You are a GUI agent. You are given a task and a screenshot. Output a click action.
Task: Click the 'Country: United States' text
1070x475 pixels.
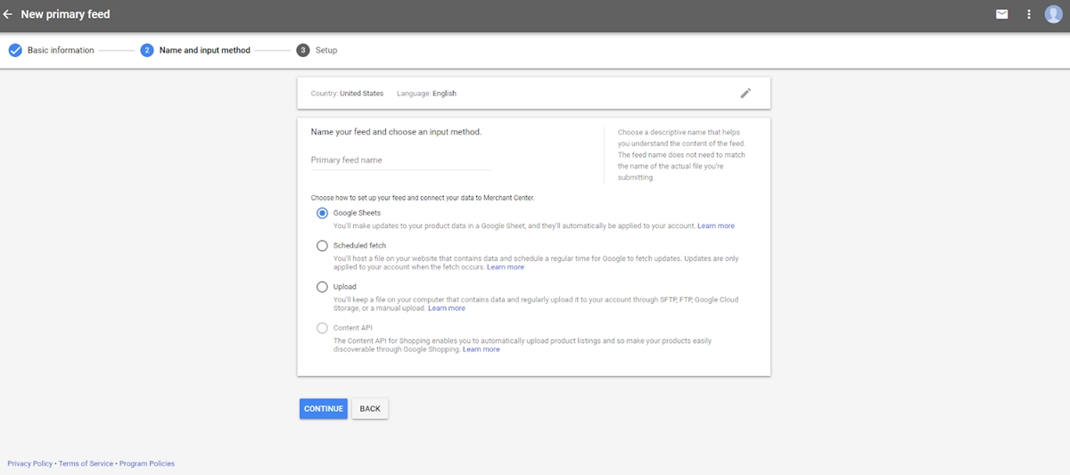point(347,94)
